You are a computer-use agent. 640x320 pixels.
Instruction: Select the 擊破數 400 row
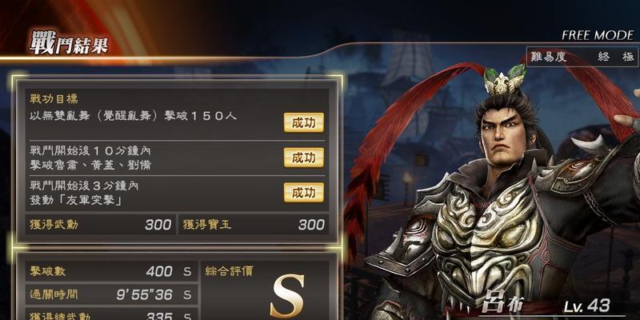111,271
